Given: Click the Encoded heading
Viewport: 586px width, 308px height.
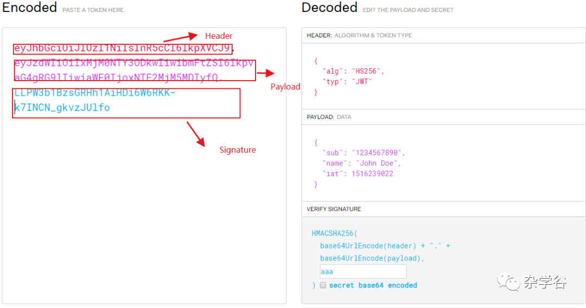Looking at the screenshot, I should (29, 8).
